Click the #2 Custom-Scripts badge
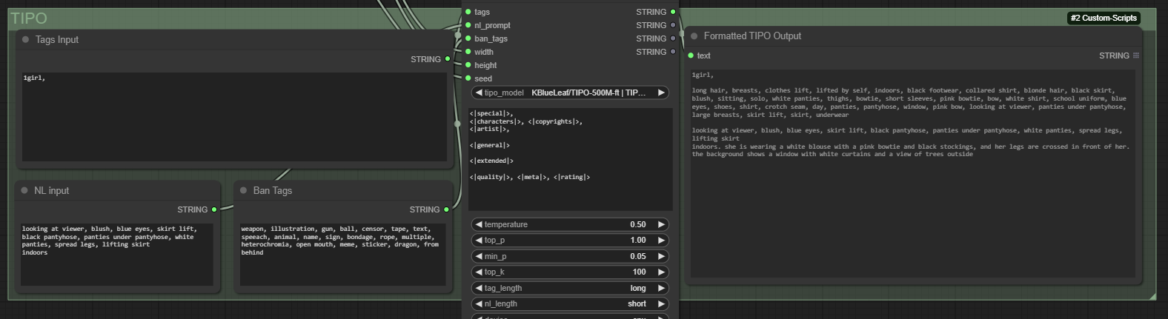The height and width of the screenshot is (319, 1168). tap(1104, 18)
